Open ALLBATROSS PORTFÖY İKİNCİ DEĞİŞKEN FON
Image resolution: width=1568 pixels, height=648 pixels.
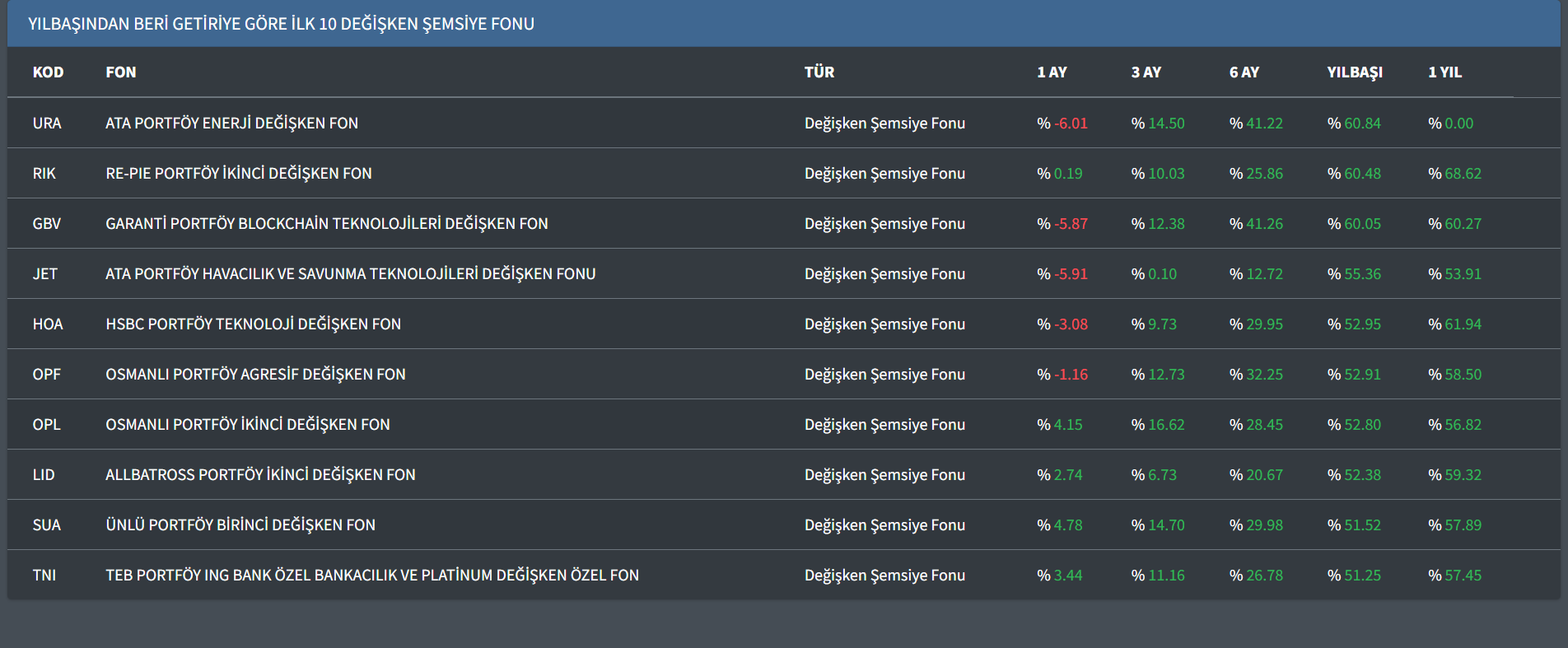260,475
